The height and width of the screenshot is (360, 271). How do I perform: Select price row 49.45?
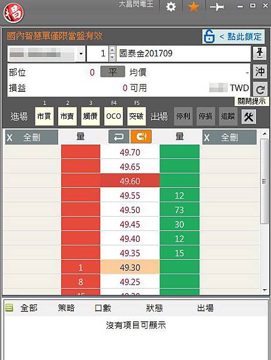[130, 224]
